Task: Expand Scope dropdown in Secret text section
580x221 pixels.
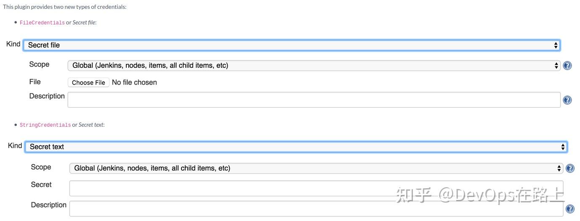Action: (x=316, y=168)
